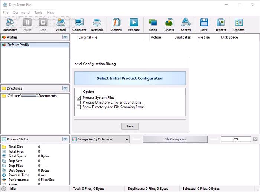Screen dimensions: 260x192
Task: Click Select Initial Product Configuration banner
Action: click(x=130, y=78)
